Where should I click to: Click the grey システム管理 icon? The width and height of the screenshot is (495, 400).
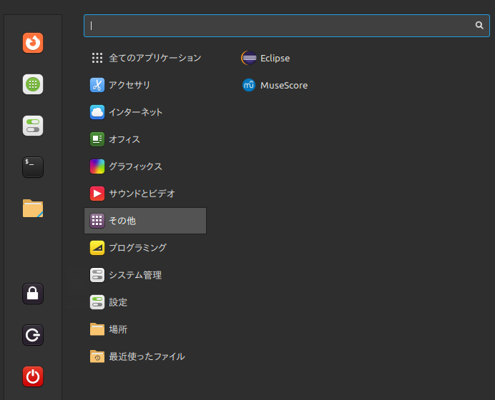(97, 275)
